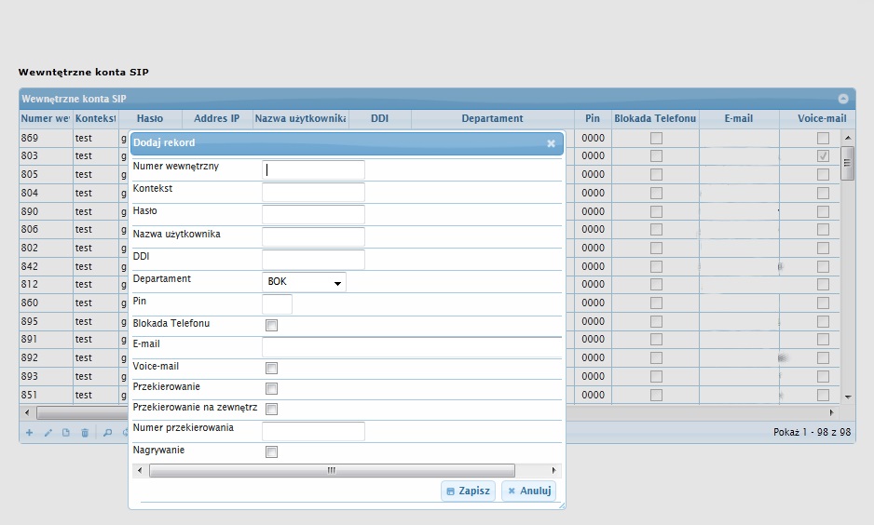The height and width of the screenshot is (525, 874).
Task: Click the Nazwa użytkownika column header
Action: 300,118
